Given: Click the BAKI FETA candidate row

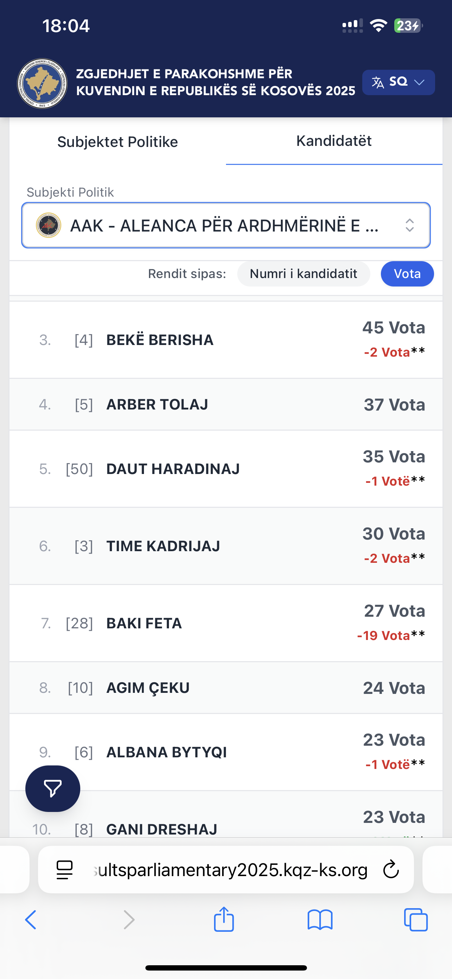Looking at the screenshot, I should click(144, 623).
